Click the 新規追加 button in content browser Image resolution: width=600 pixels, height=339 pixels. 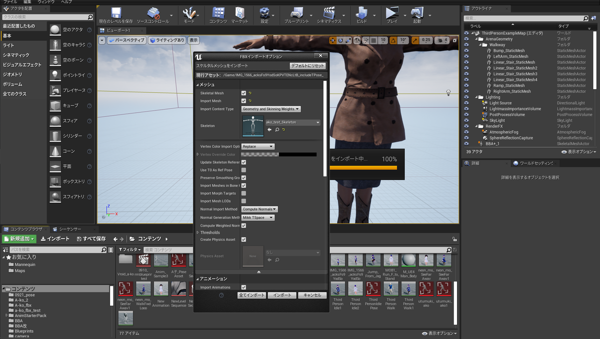tap(19, 239)
